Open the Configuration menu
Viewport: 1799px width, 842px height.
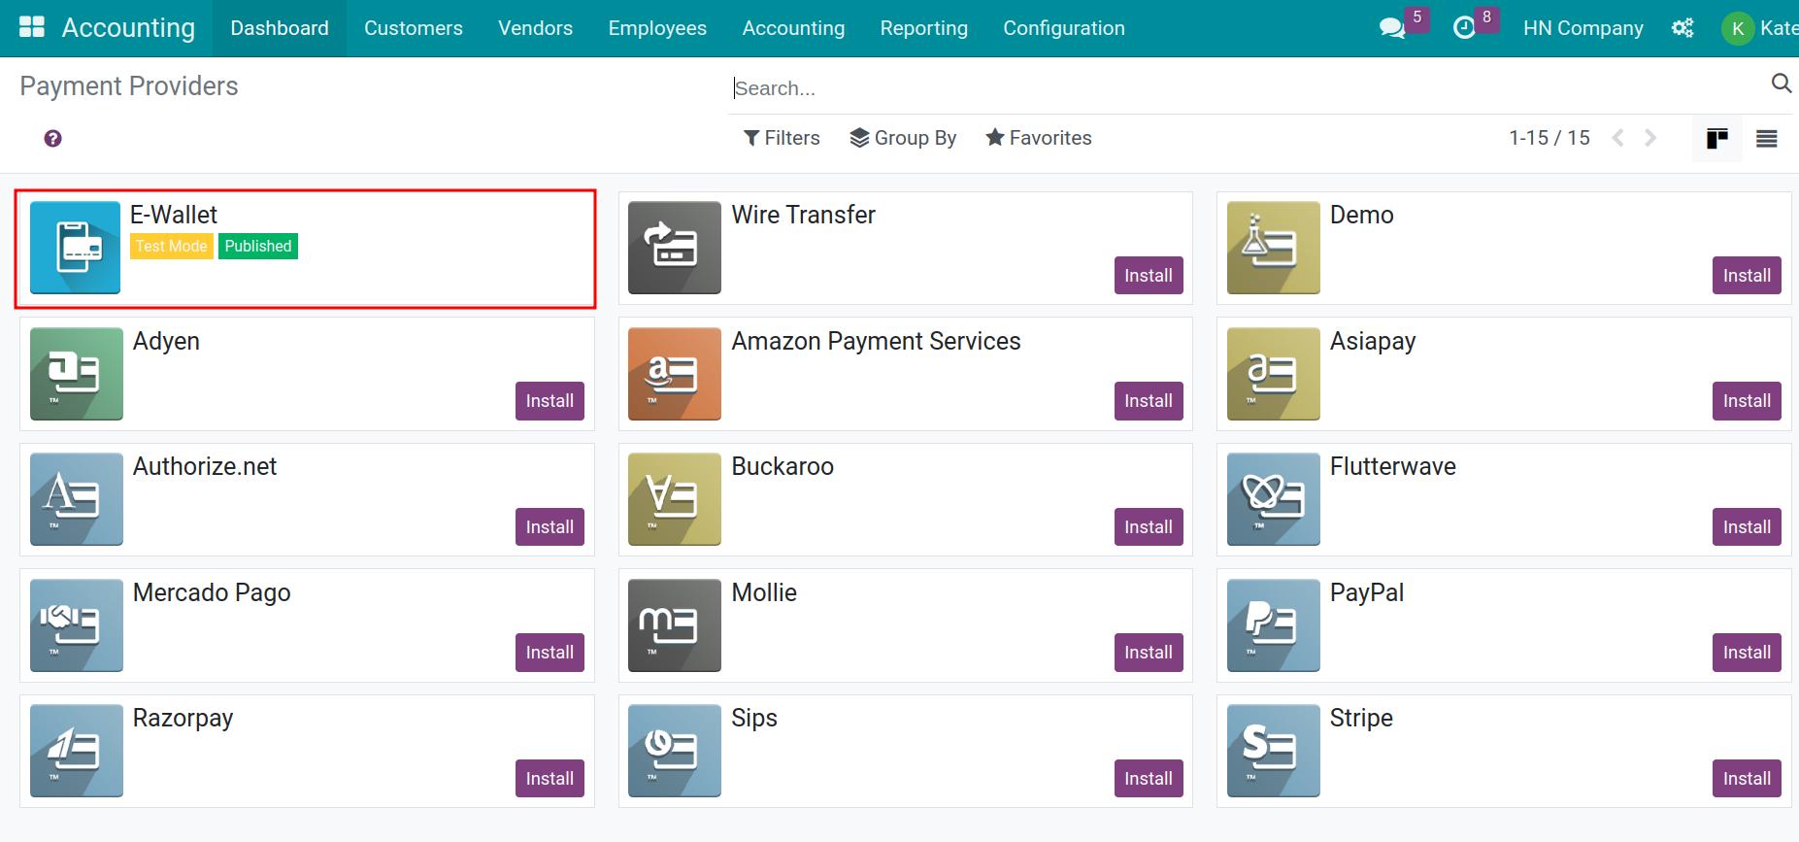tap(1064, 28)
